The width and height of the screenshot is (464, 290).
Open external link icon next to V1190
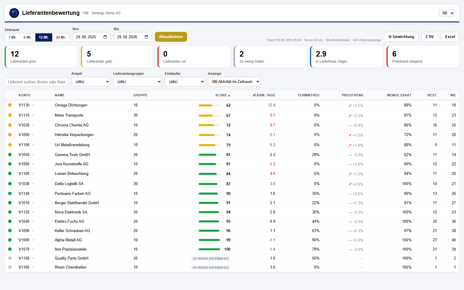pyautogui.click(x=33, y=145)
